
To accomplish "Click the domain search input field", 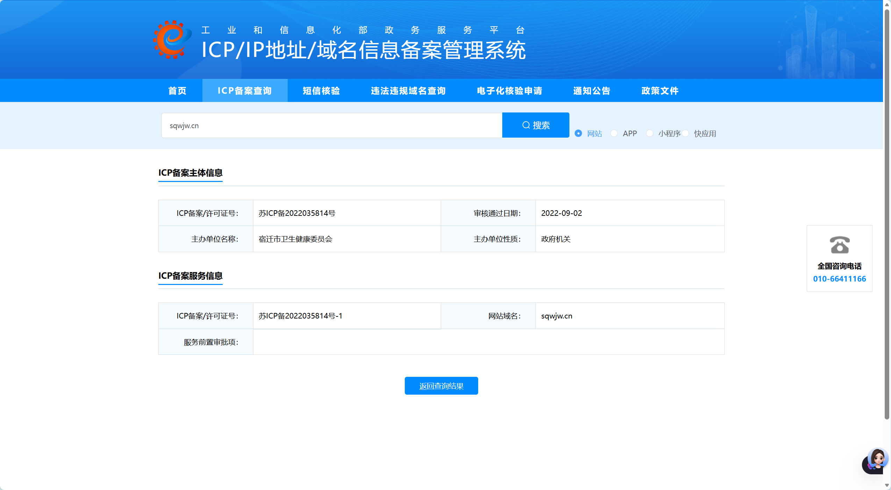I will coord(331,125).
